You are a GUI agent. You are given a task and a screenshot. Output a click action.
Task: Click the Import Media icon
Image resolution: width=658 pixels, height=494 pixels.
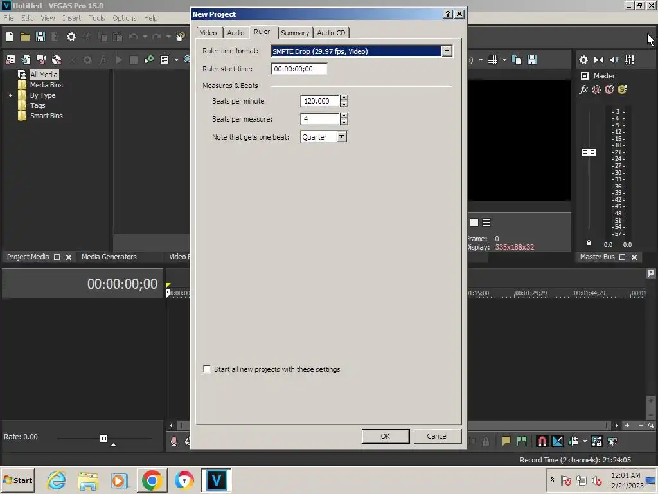click(26, 60)
